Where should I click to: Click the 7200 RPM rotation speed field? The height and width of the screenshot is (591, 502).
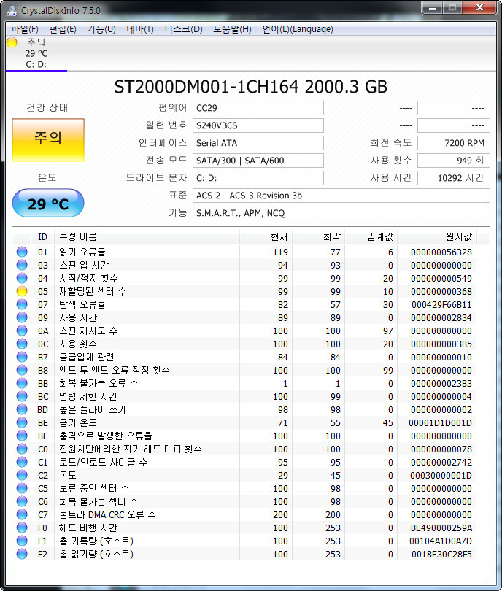[x=454, y=143]
